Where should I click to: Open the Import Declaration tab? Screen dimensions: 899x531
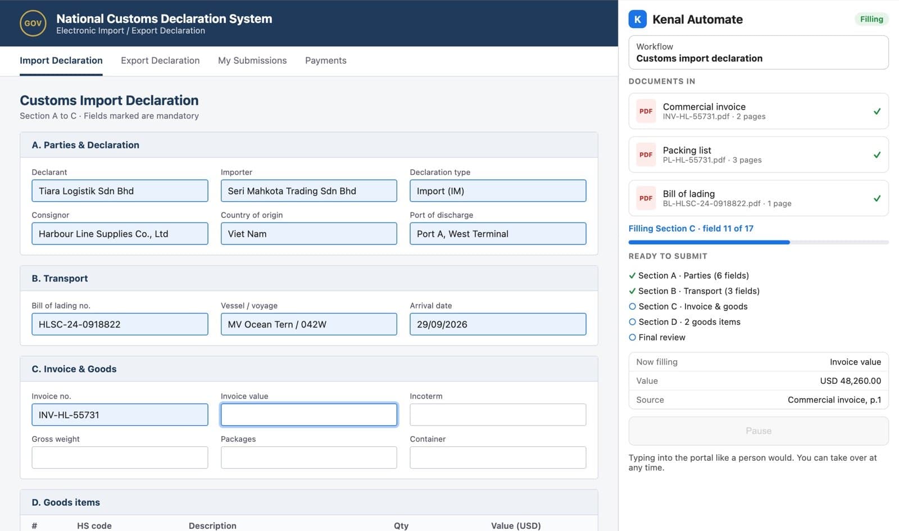[61, 61]
